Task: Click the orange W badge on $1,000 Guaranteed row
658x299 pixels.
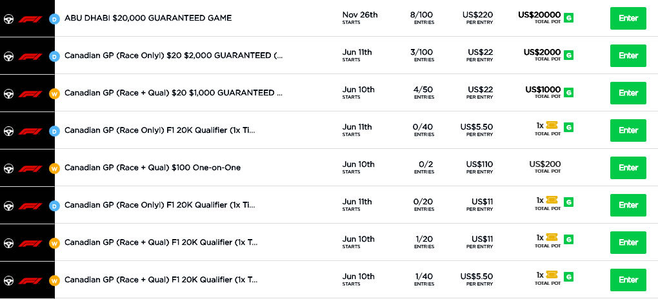Action: (55, 93)
